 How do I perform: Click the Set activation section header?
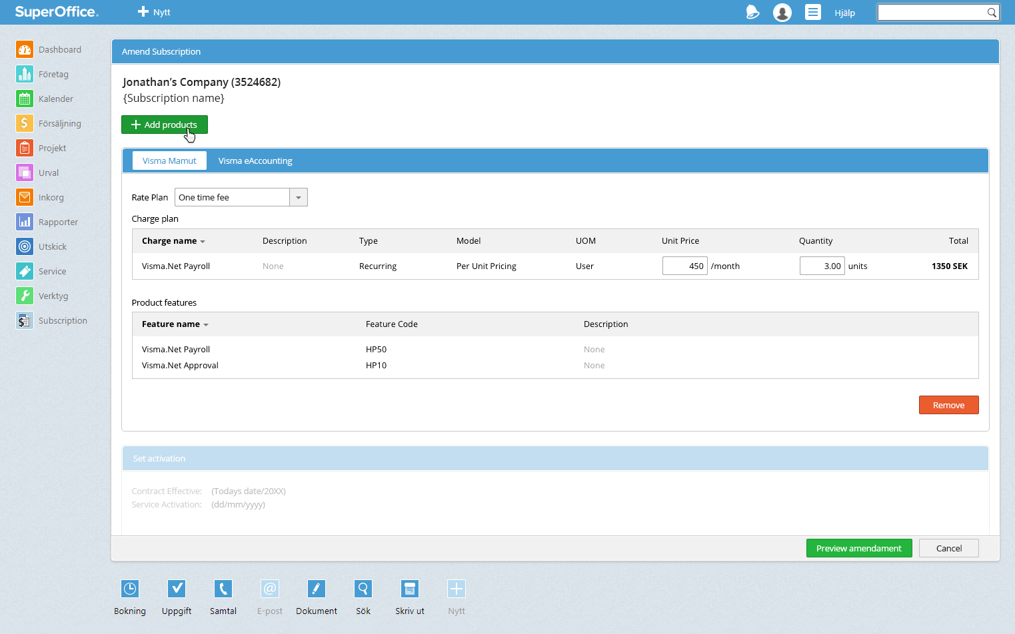coord(555,458)
